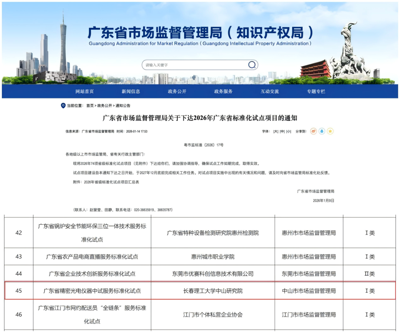The height and width of the screenshot is (333, 400).
Task: Share article to Weibo
Action: click(313, 131)
